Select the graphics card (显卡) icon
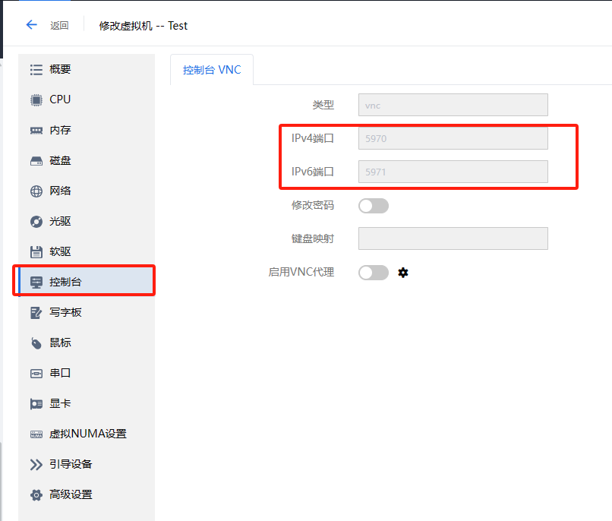The image size is (612, 521). [36, 403]
